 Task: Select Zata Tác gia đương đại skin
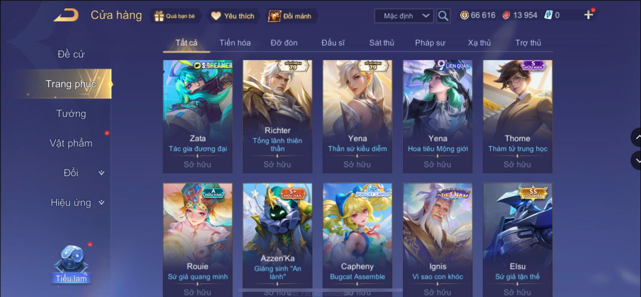198,116
